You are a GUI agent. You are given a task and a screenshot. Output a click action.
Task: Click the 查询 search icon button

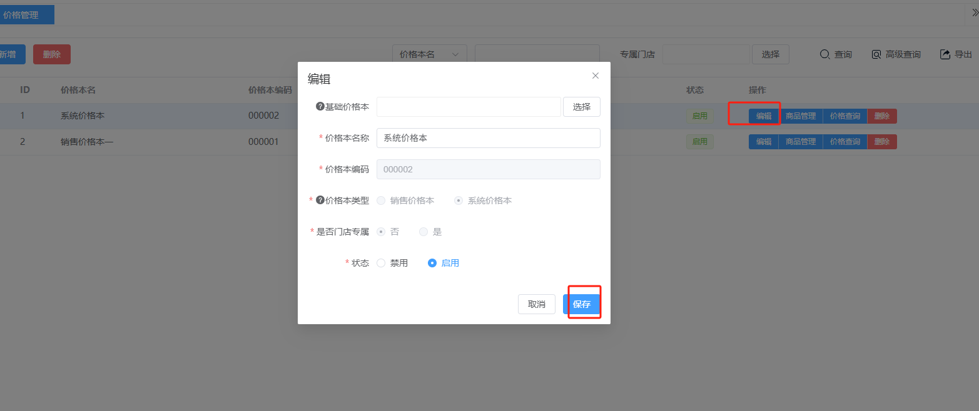coord(836,54)
